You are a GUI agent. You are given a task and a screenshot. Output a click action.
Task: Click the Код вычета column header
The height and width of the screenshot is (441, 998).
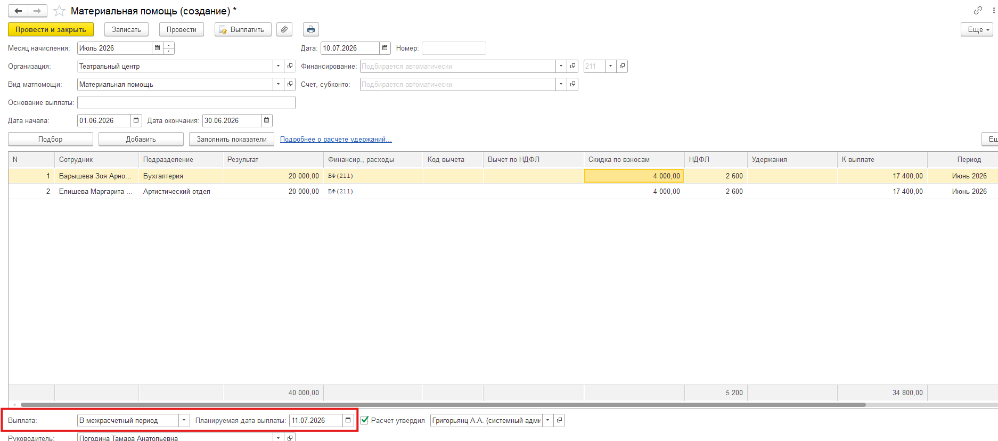point(453,159)
